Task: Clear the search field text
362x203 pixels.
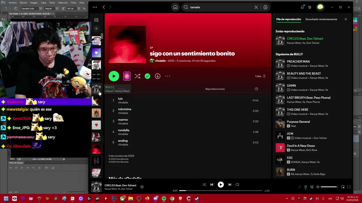Action: (x=256, y=7)
